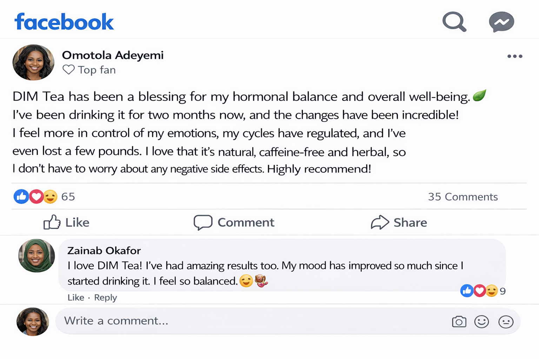The width and height of the screenshot is (539, 359).
Task: Click the camera icon in comment box
Action: pos(459,321)
